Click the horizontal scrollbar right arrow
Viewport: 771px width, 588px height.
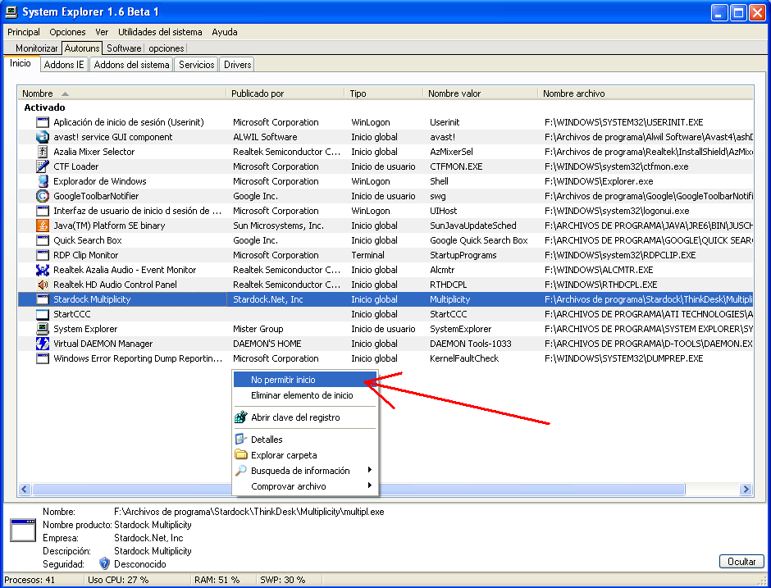coord(746,490)
